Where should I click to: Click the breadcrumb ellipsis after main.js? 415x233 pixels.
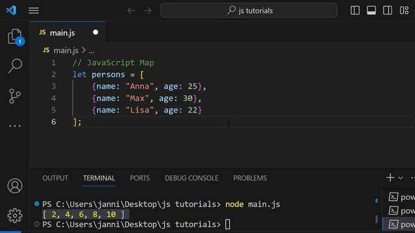(91, 50)
